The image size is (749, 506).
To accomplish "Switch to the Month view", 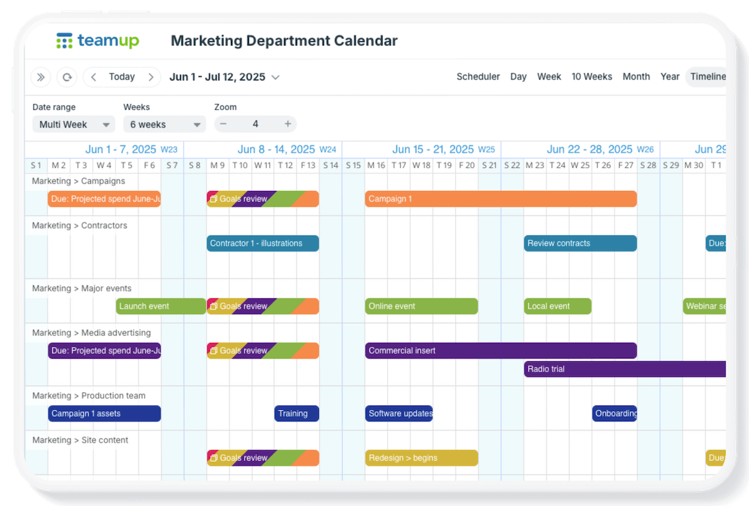I will (x=636, y=77).
